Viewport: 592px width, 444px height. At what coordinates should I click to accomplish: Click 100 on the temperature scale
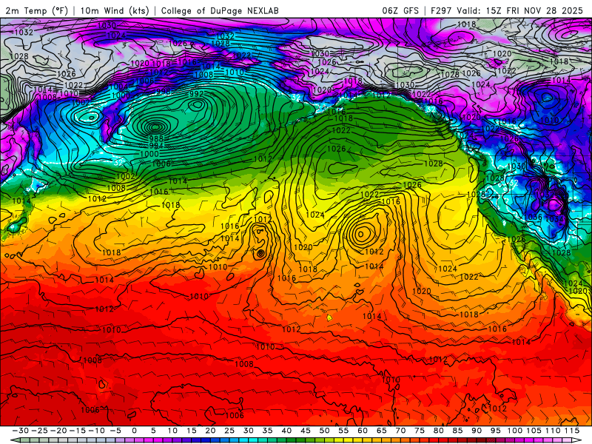514,431
